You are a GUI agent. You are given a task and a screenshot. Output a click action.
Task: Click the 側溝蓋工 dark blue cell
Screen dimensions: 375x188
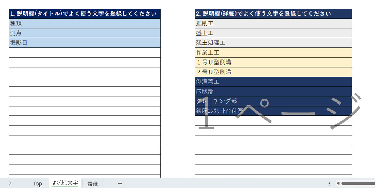[273, 82]
